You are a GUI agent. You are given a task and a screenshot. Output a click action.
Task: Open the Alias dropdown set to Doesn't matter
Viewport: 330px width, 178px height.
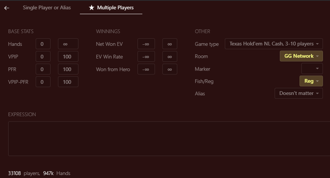point(298,93)
